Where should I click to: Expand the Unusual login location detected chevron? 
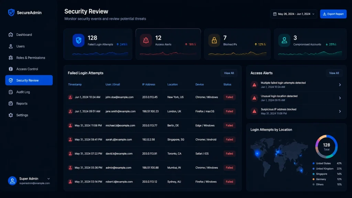coord(340,98)
